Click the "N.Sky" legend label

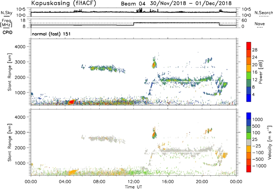(x=6, y=13)
